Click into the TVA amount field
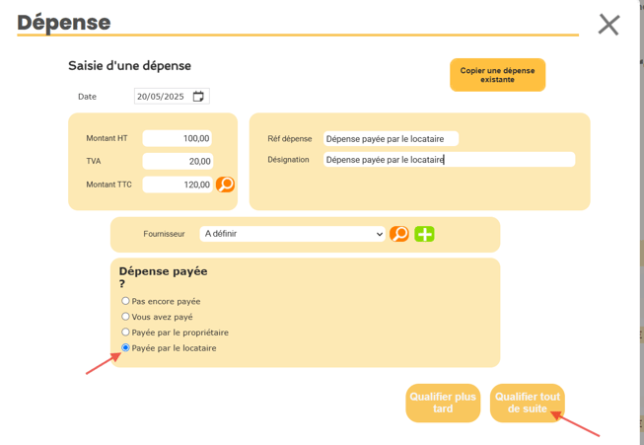Image resolution: width=644 pixels, height=445 pixels. (x=178, y=162)
